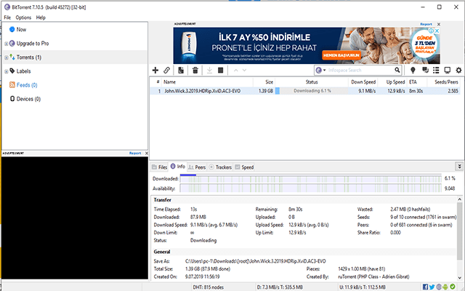The height and width of the screenshot is (291, 465).
Task: Sort by the ETA column header
Action: [x=417, y=82]
